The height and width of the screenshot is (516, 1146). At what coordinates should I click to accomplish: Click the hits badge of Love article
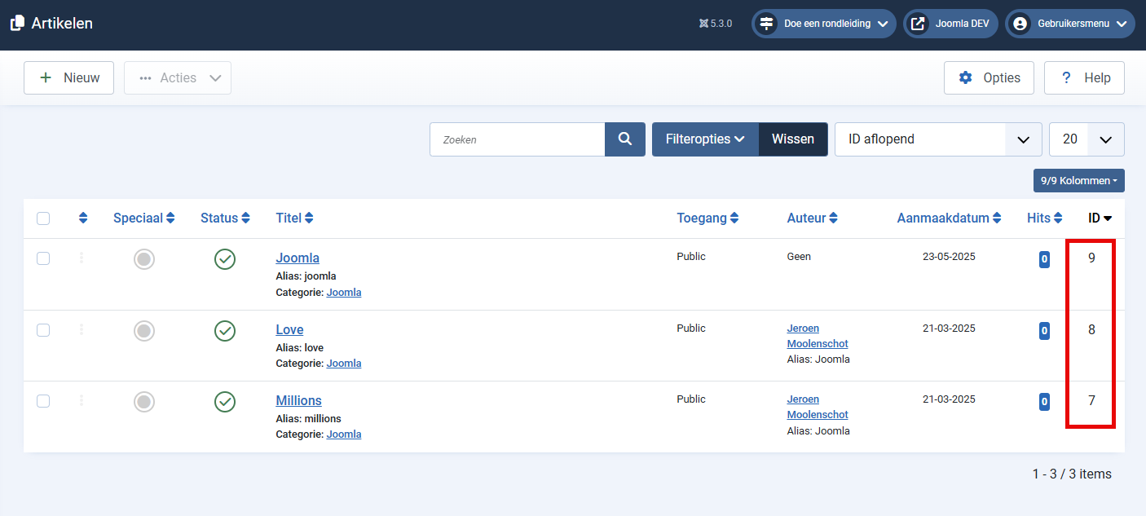1044,331
